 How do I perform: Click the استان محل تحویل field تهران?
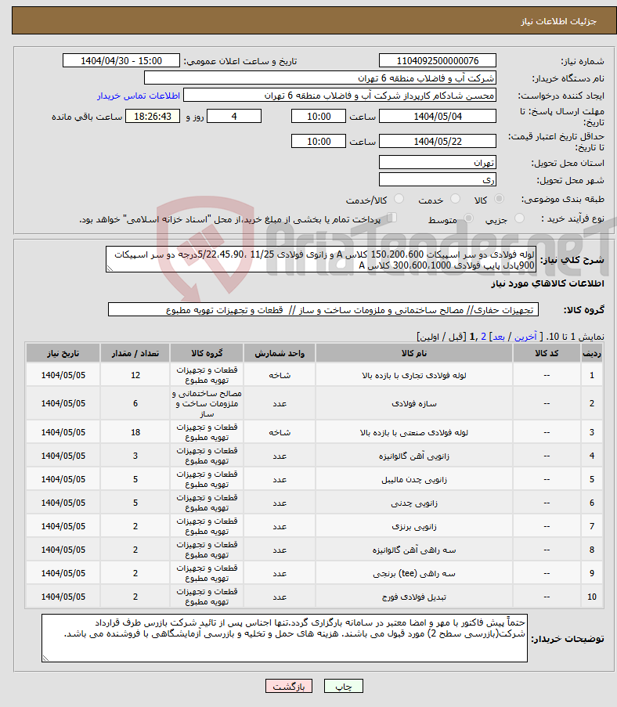coord(438,162)
